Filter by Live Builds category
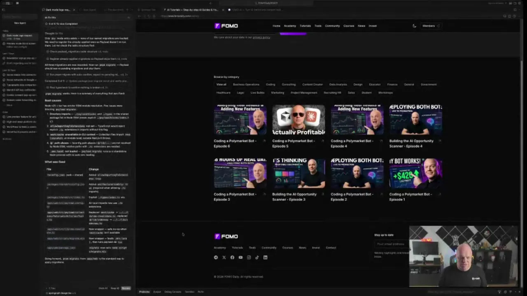 click(257, 92)
